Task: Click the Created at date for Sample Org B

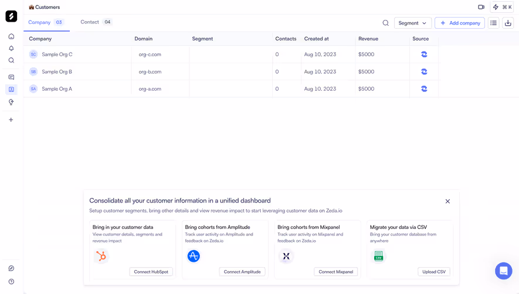Action: 320,71
